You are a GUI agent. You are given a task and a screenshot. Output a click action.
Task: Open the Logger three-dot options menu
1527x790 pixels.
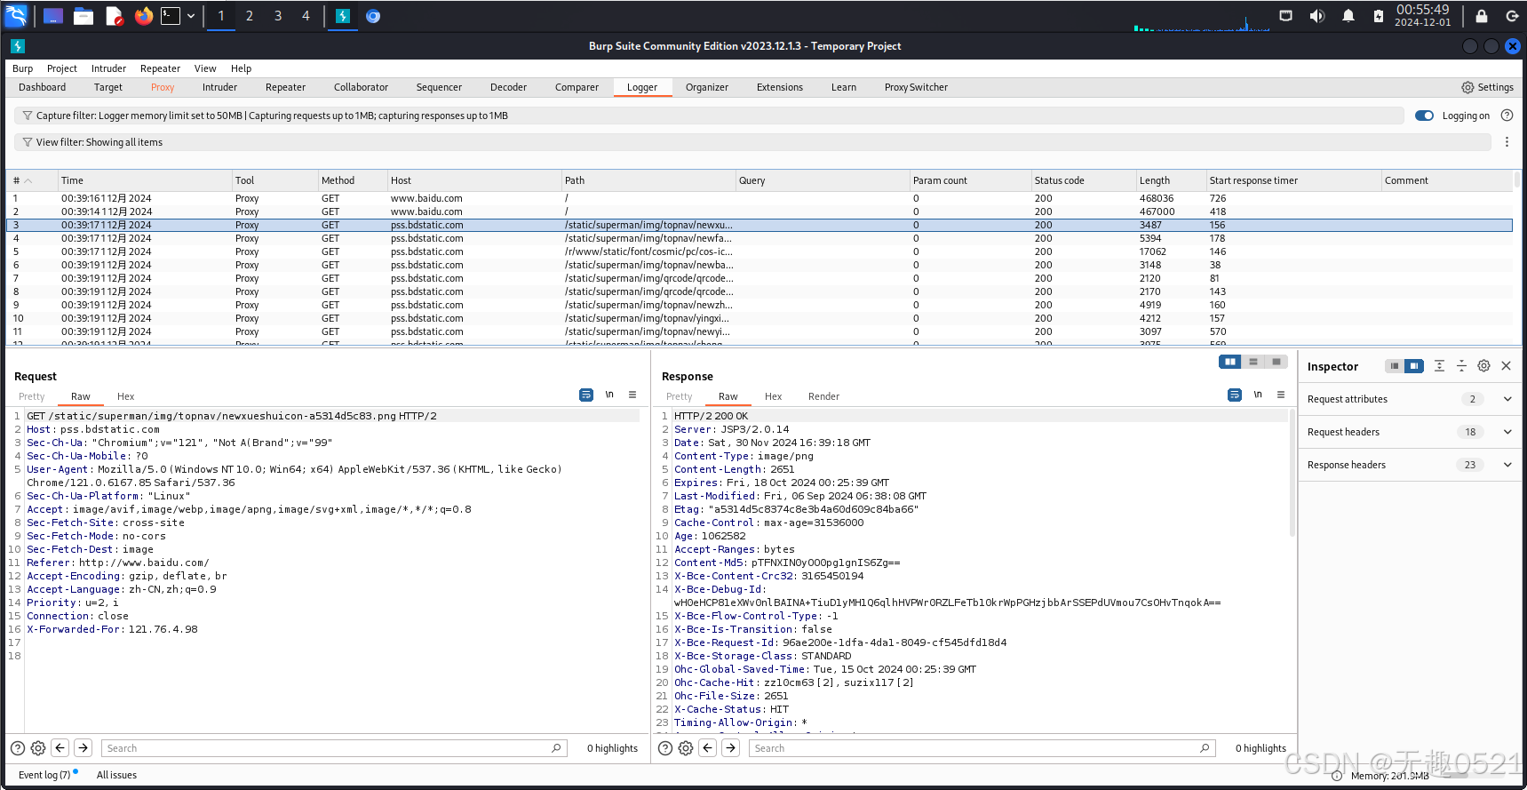click(1507, 142)
